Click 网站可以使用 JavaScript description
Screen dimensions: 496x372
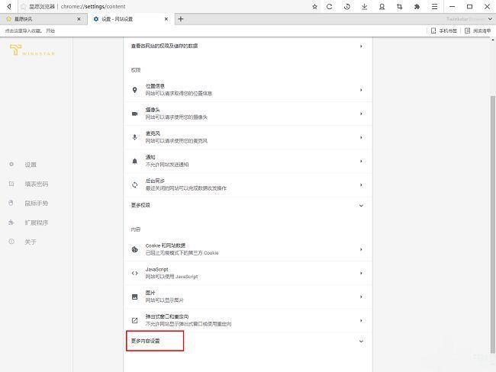172,277
